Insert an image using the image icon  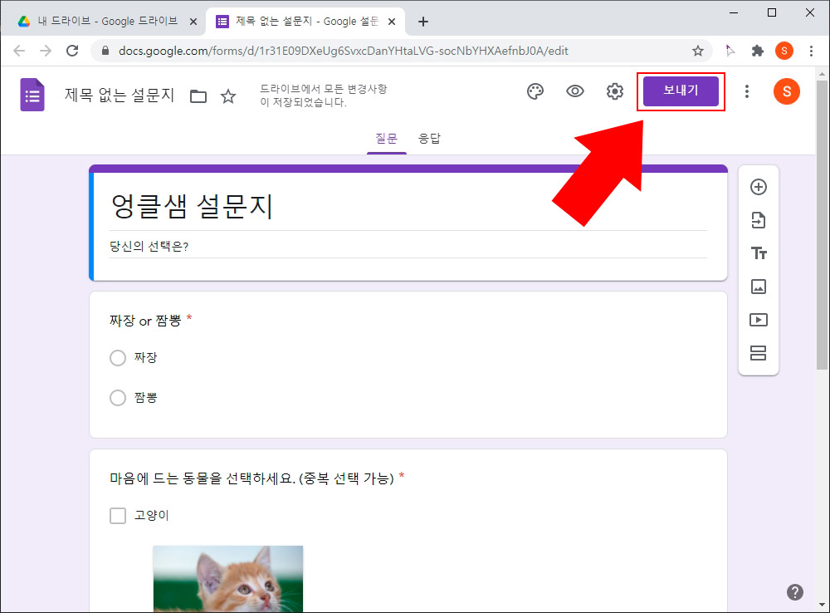pos(758,287)
